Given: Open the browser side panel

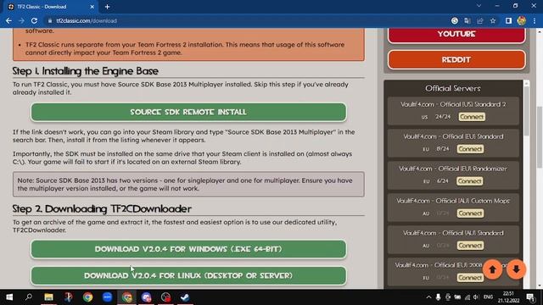Looking at the screenshot, I should 508,20.
